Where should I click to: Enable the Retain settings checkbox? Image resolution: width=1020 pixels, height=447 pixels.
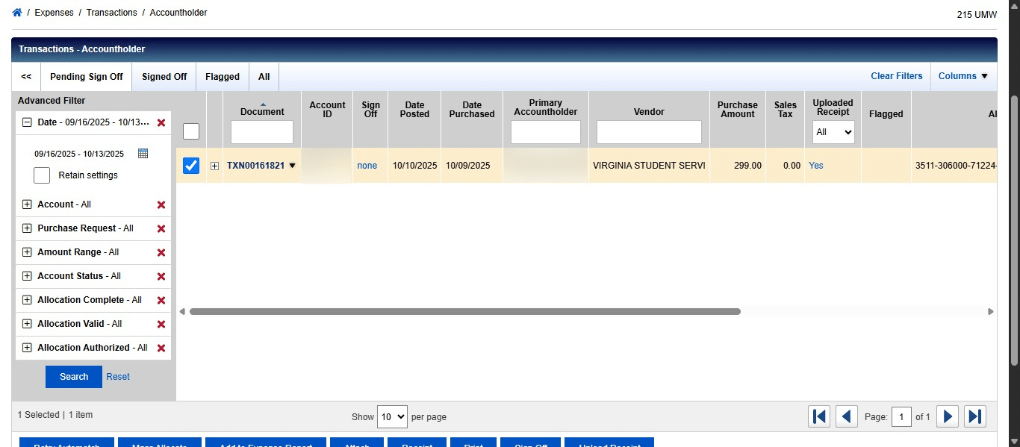click(41, 175)
